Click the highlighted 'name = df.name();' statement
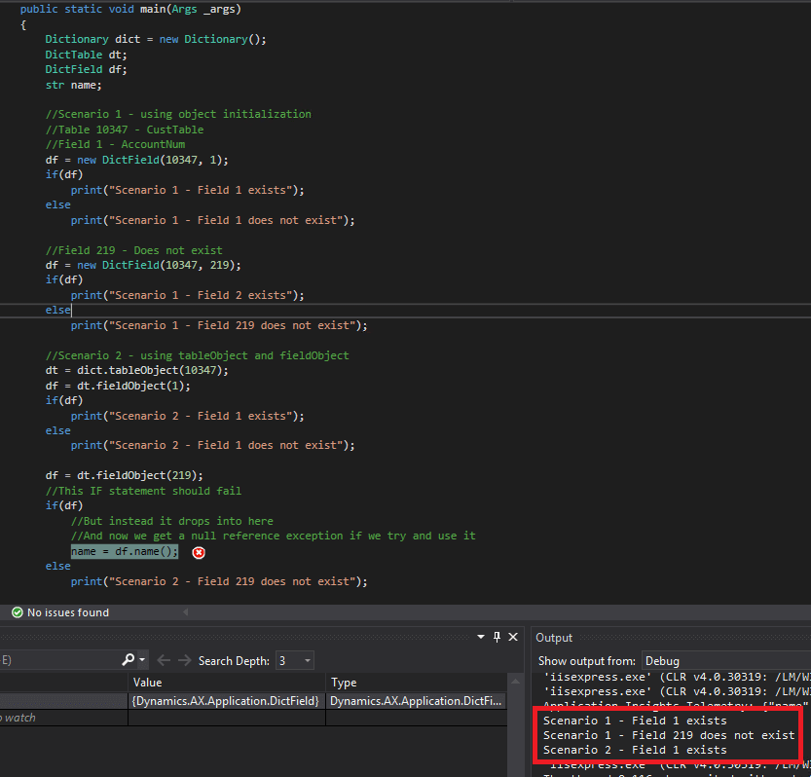The image size is (811, 777). pyautogui.click(x=125, y=551)
